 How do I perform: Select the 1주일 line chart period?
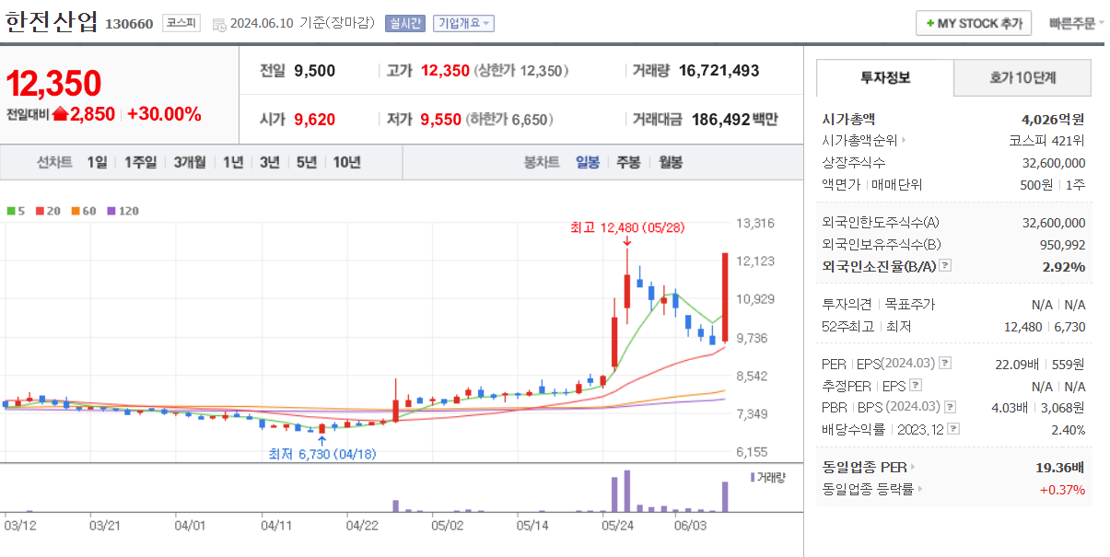coord(140,162)
